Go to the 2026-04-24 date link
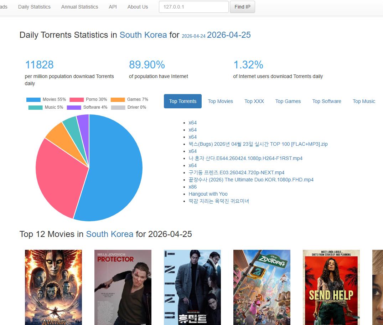The width and height of the screenshot is (383, 325). point(193,36)
